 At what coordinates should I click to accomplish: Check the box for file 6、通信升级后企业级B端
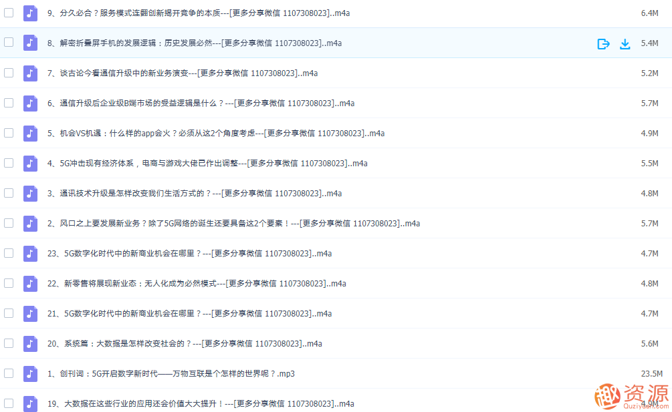pos(9,103)
